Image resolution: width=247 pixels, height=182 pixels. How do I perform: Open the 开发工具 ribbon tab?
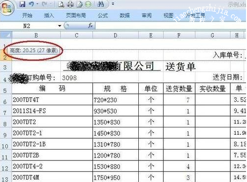[196, 16]
